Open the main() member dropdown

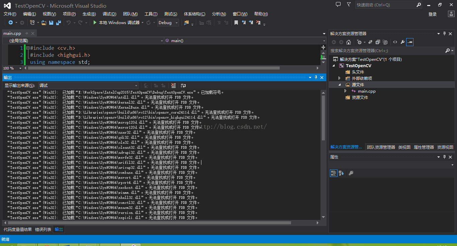pos(245,40)
